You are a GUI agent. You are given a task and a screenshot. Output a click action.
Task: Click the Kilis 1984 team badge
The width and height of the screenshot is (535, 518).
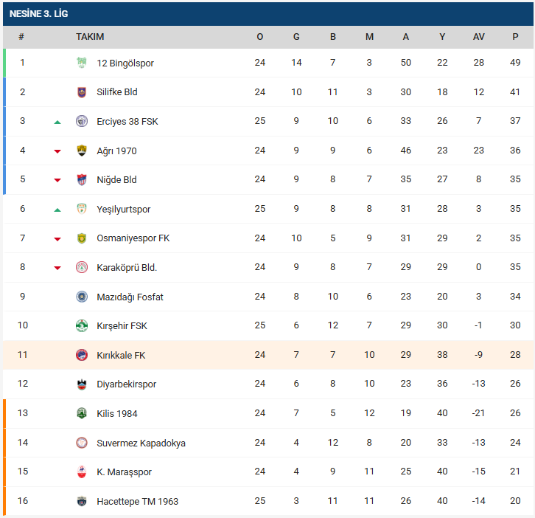click(x=82, y=413)
